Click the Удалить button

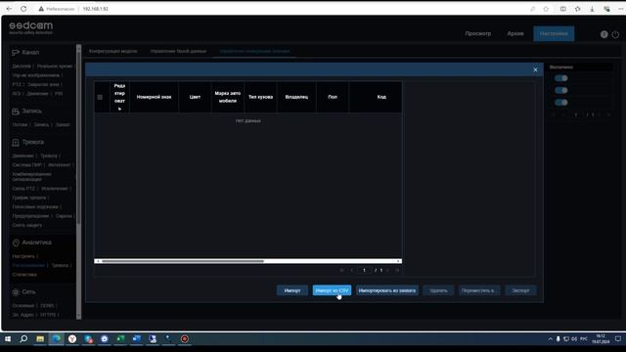click(438, 290)
